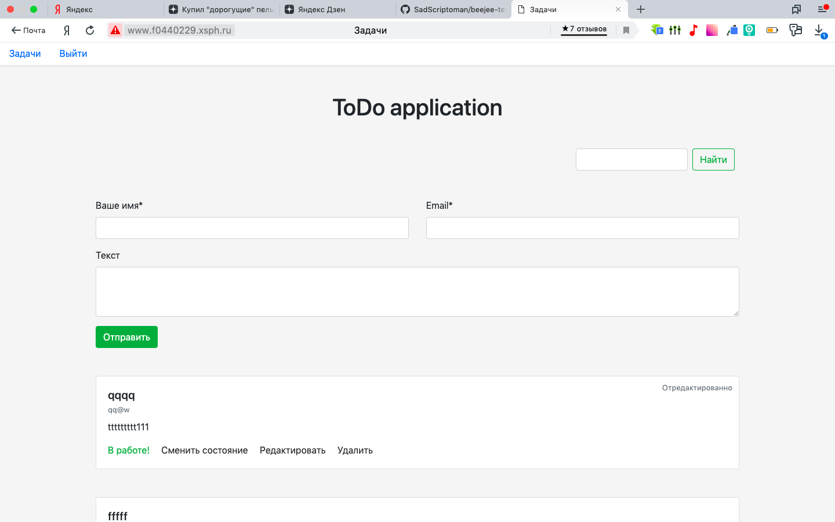Focus the Ваше имя input field
This screenshot has width=835, height=522.
(x=252, y=228)
